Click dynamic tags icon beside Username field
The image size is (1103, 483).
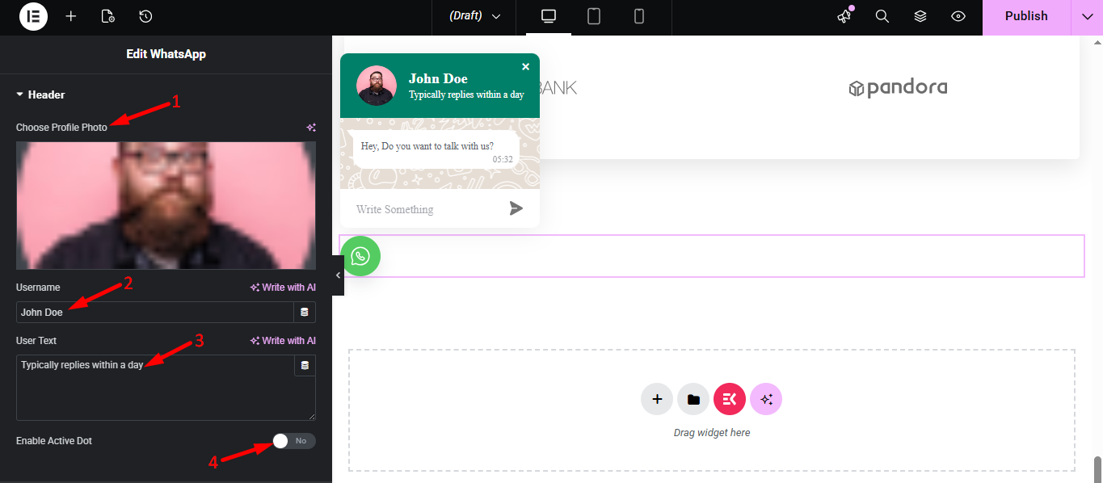tap(305, 312)
